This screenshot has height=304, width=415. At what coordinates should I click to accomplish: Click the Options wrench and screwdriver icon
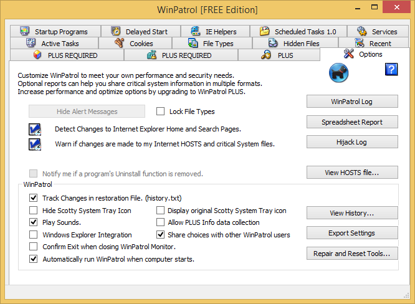[x=349, y=54]
